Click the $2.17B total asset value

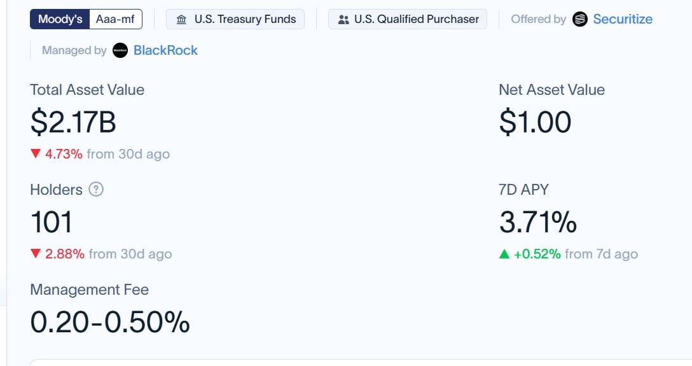click(73, 122)
